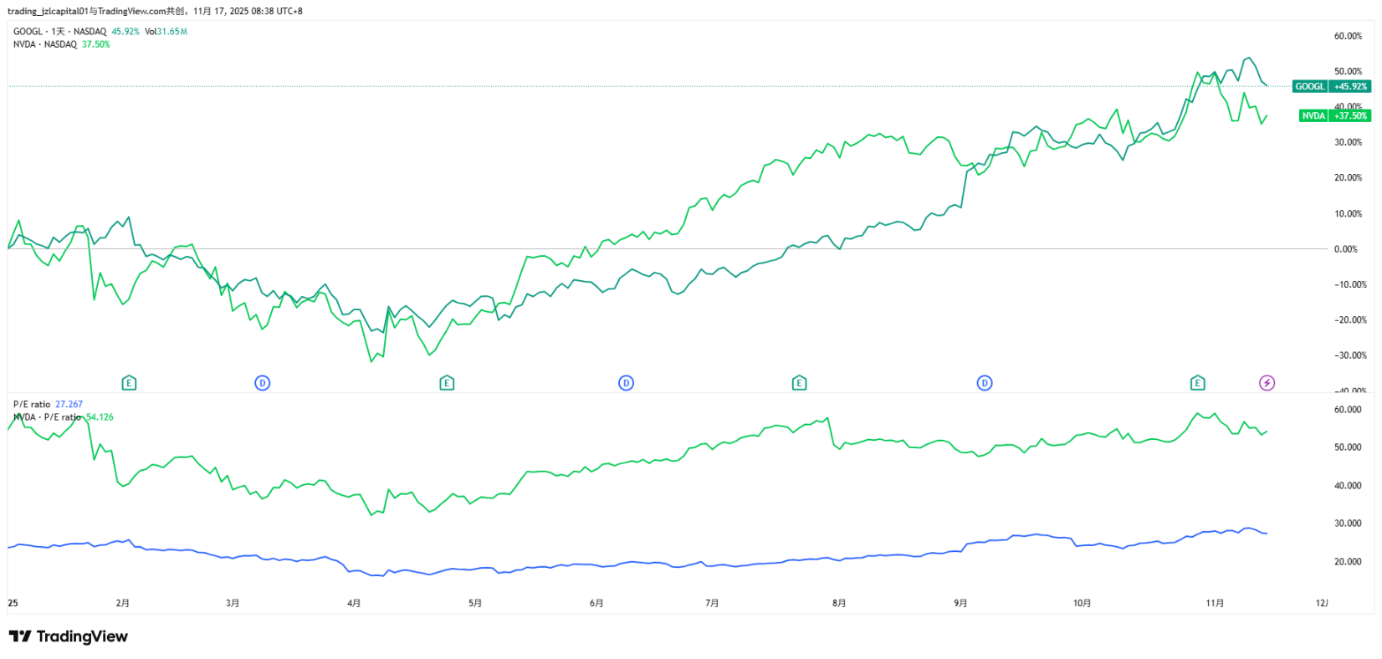
Task: Click the dividend D marker in June
Action: coord(626,383)
